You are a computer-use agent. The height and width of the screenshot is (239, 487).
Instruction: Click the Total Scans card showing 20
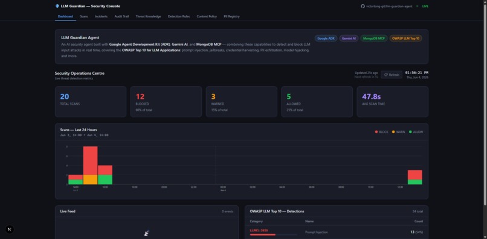[x=91, y=102]
